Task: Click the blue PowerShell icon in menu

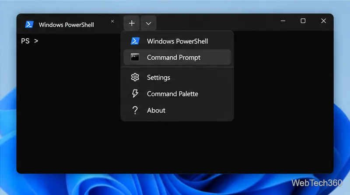Action: tap(135, 41)
